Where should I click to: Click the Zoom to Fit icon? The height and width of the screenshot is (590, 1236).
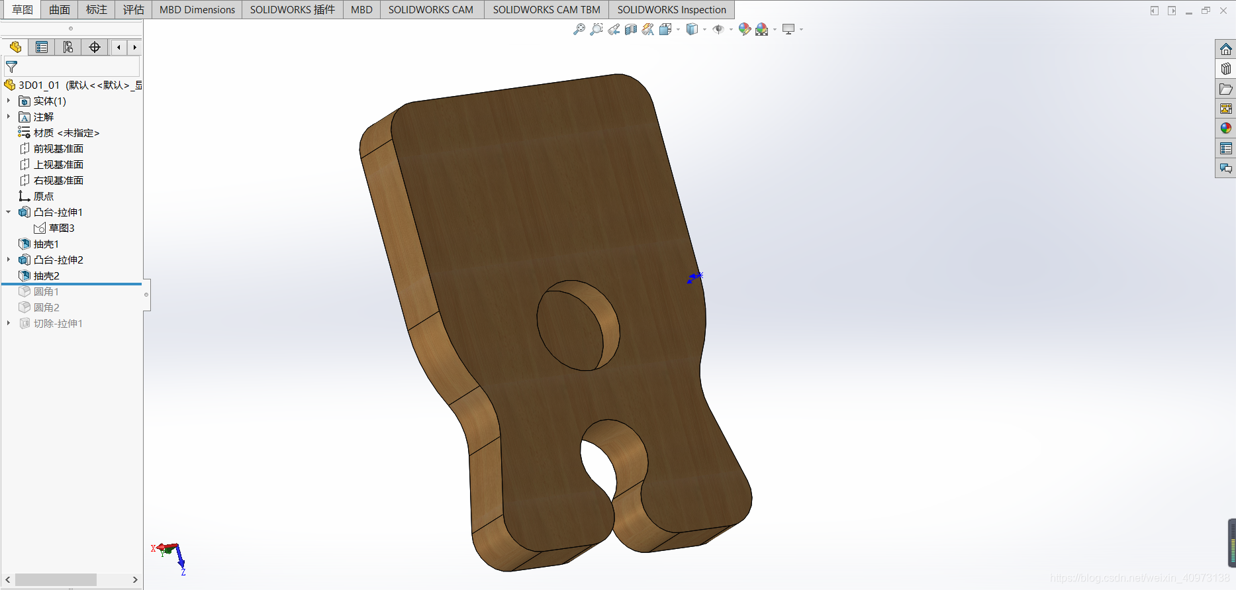(x=579, y=29)
